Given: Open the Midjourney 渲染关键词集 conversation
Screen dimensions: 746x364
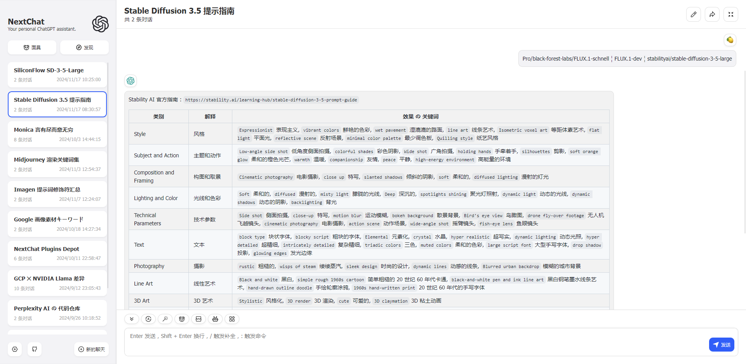Looking at the screenshot, I should [x=57, y=164].
